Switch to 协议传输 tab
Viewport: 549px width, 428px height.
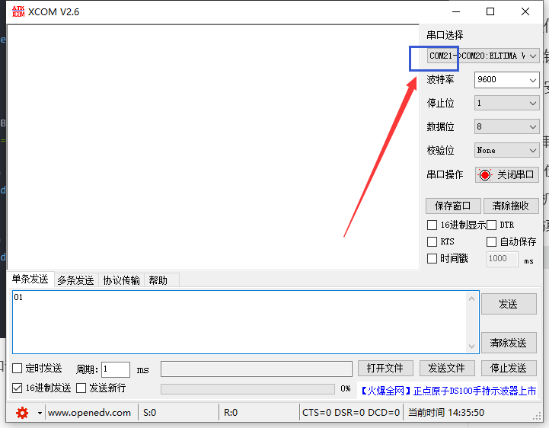pyautogui.click(x=121, y=280)
